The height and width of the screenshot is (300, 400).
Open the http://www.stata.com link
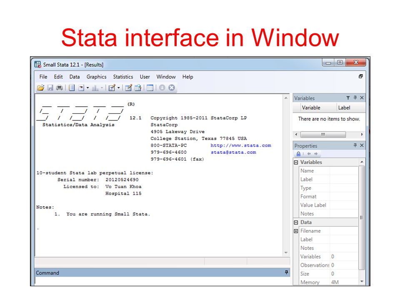click(x=241, y=145)
